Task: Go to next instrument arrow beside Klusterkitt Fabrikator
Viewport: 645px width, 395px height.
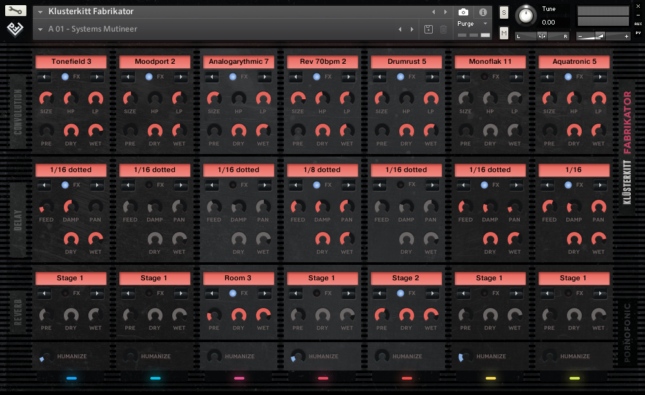Action: 446,12
